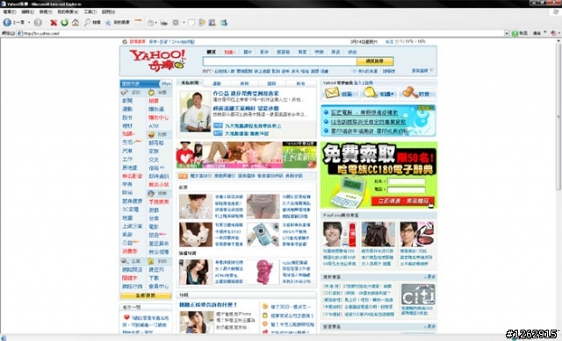
Task: Click the Edit toolbar icon
Action: [176, 23]
